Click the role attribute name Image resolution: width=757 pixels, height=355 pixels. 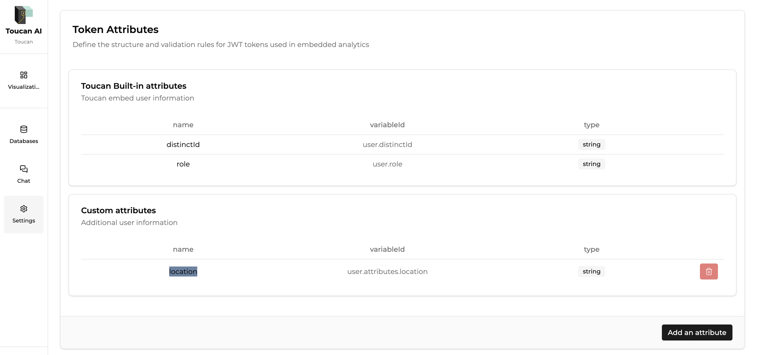point(183,164)
